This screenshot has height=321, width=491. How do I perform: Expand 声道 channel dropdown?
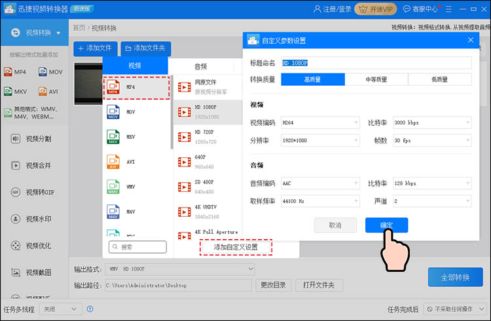point(432,201)
